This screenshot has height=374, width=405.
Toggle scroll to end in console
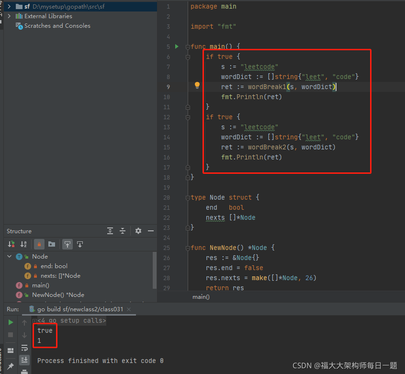(x=24, y=360)
